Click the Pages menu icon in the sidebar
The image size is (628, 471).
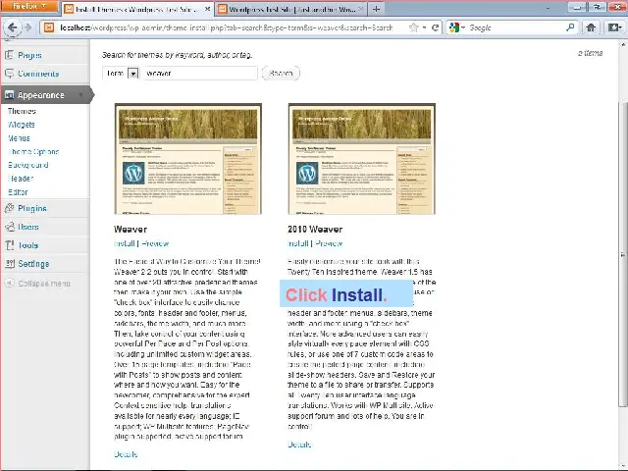pos(9,55)
